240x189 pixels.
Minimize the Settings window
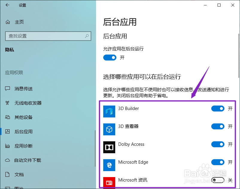(x=205, y=5)
